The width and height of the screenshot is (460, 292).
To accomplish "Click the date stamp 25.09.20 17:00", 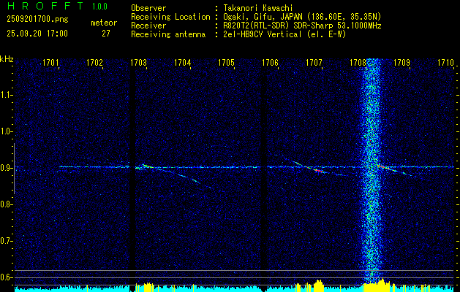I will [x=37, y=34].
